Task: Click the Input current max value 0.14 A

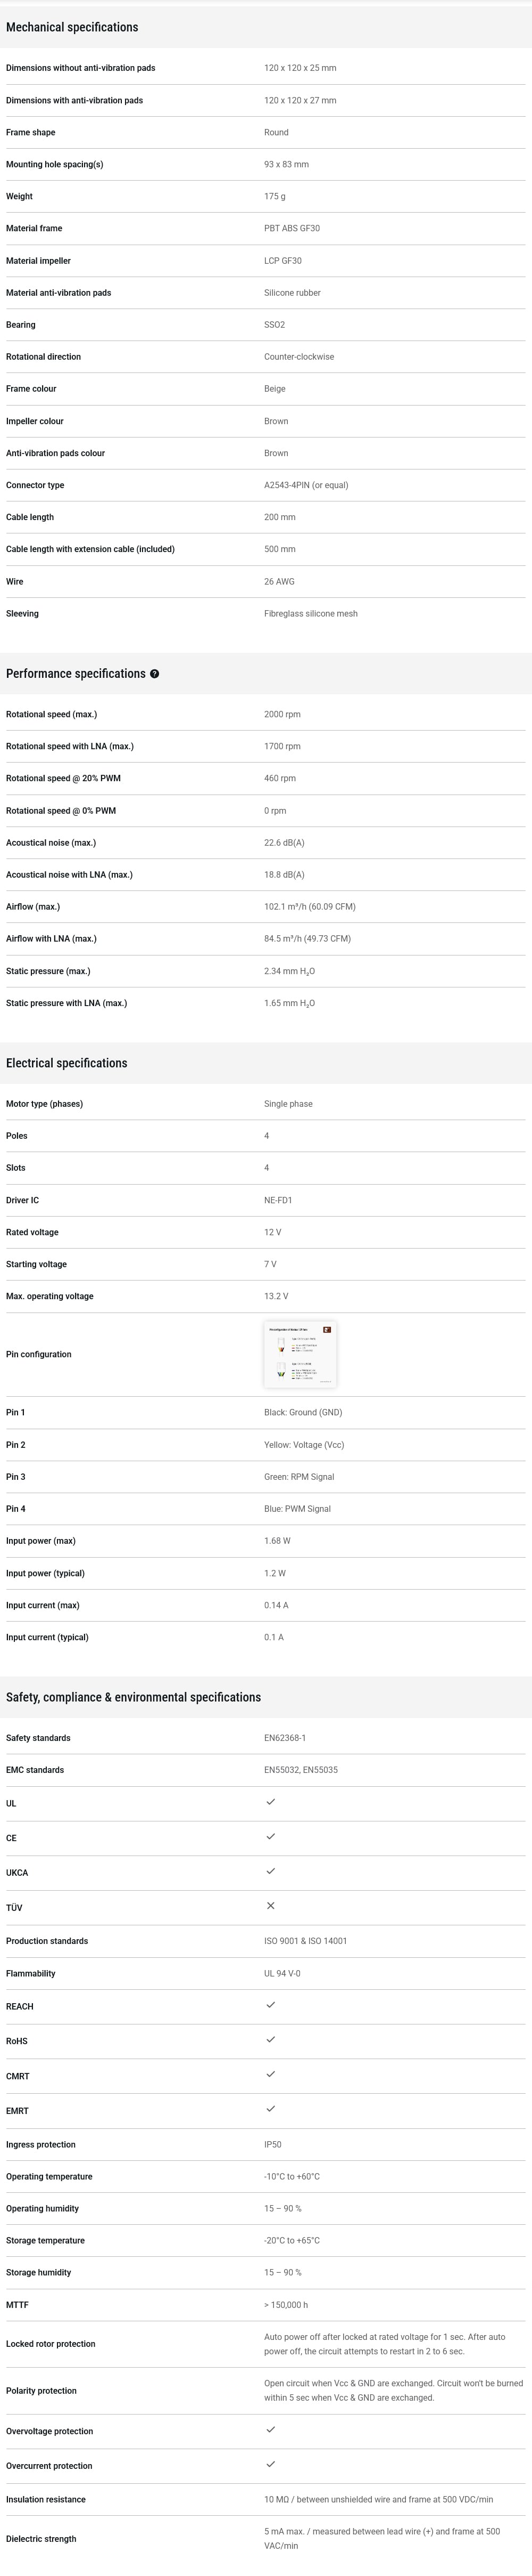Action: [x=277, y=1605]
